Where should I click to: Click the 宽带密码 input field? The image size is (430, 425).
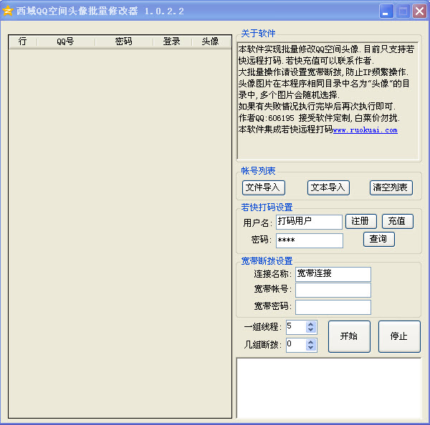coord(333,307)
